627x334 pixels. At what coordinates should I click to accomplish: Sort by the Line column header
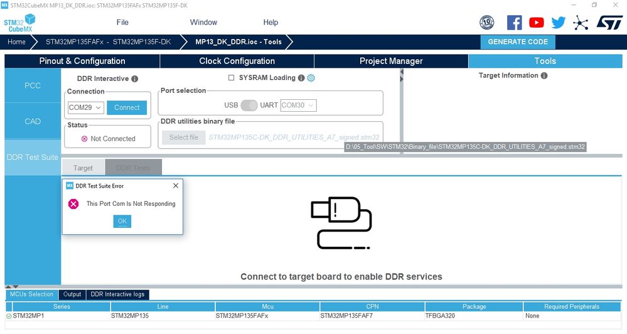click(x=163, y=307)
